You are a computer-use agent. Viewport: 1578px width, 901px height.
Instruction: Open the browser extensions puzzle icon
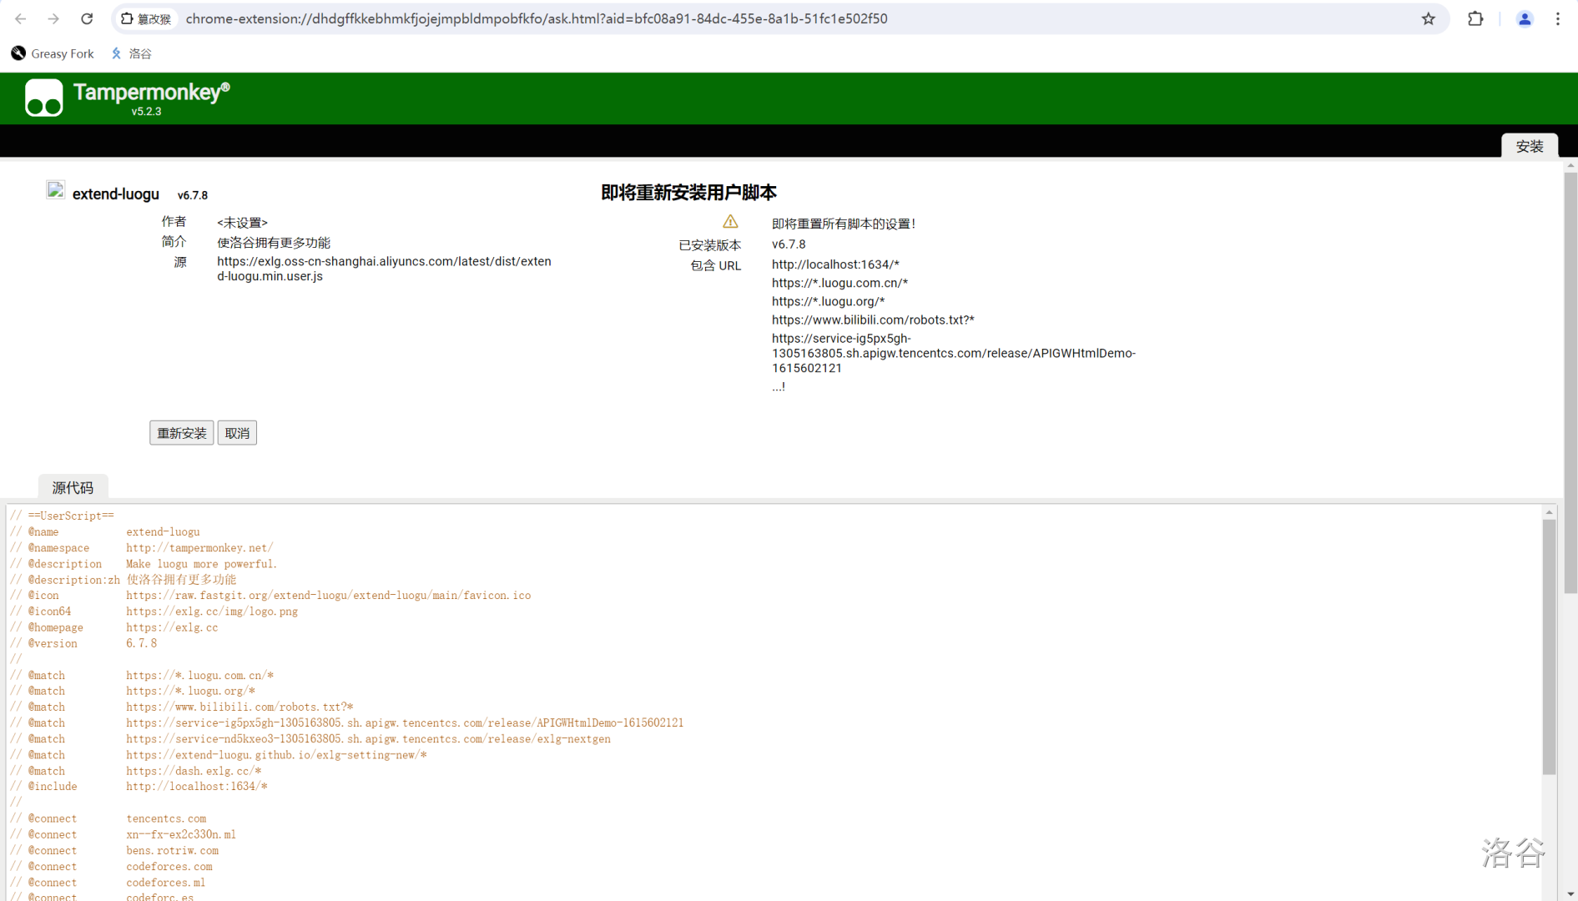pyautogui.click(x=1475, y=18)
